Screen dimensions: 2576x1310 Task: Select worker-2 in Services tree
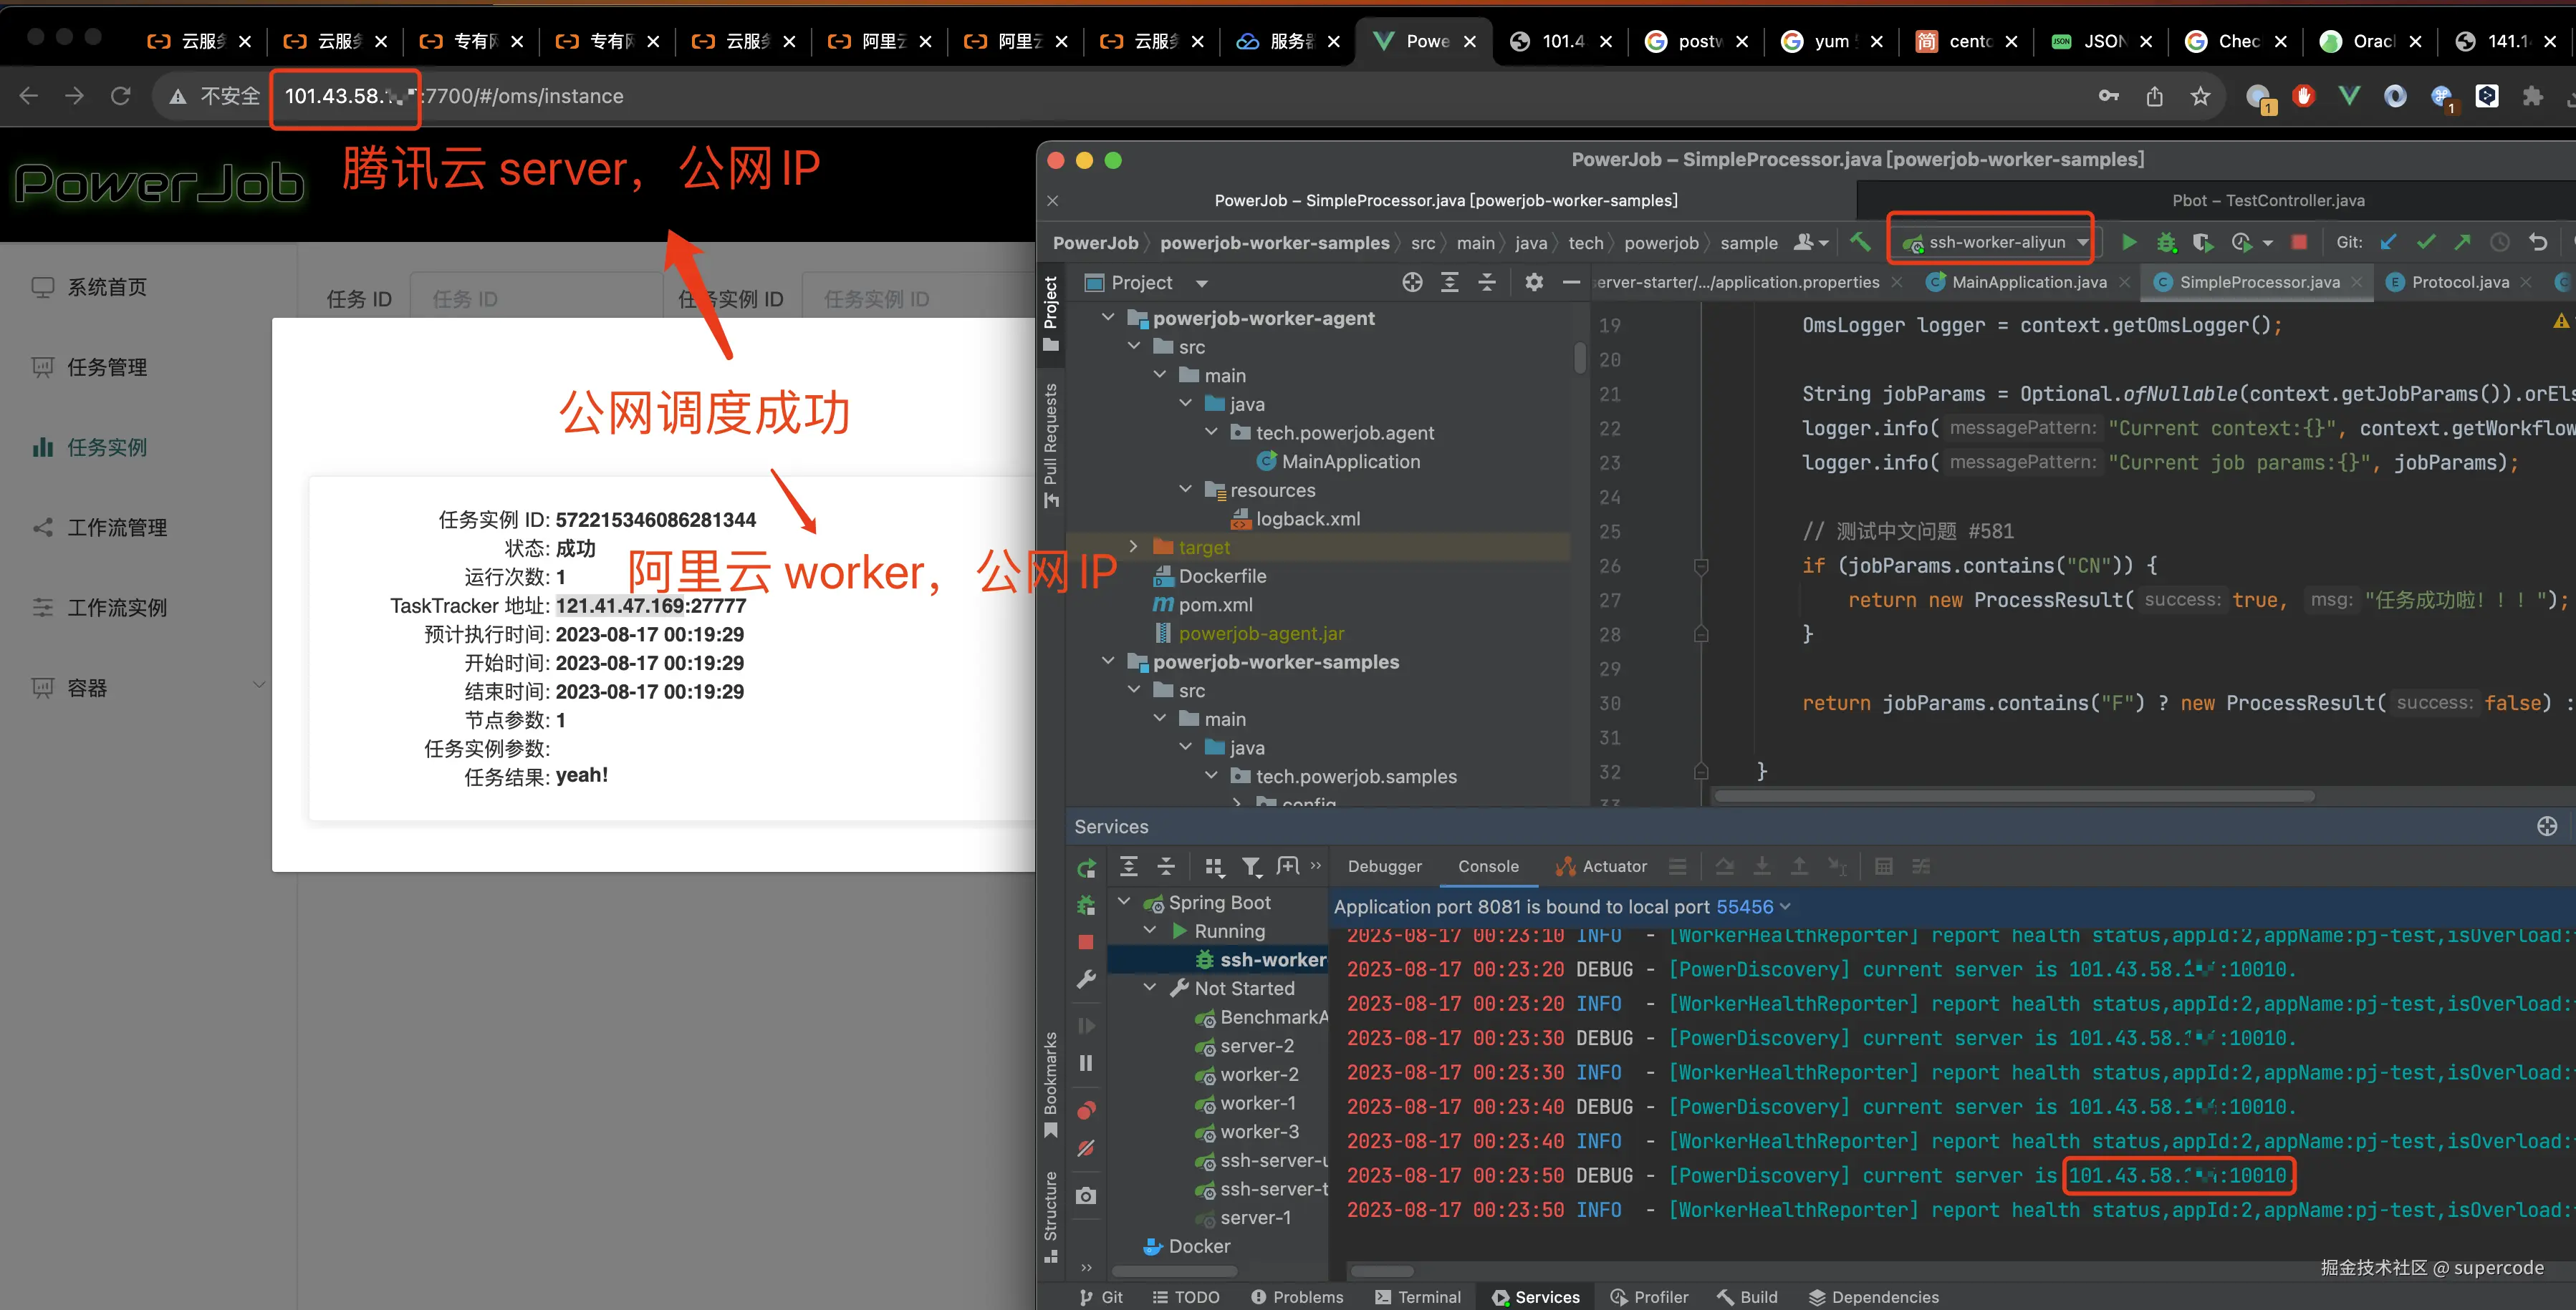coord(1259,1074)
